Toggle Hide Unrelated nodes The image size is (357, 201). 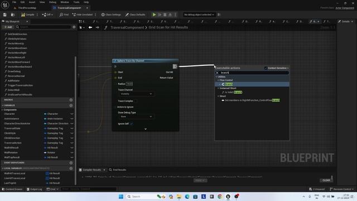83,15
